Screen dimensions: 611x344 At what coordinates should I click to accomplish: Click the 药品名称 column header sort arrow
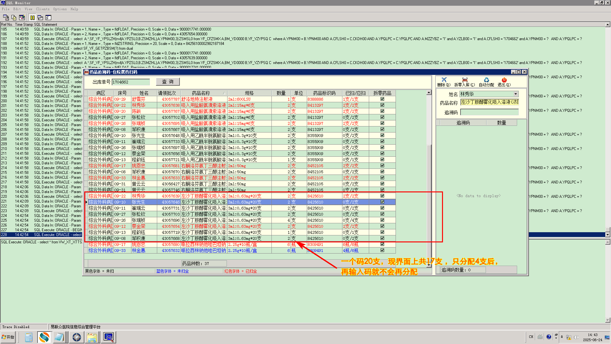coord(224,93)
